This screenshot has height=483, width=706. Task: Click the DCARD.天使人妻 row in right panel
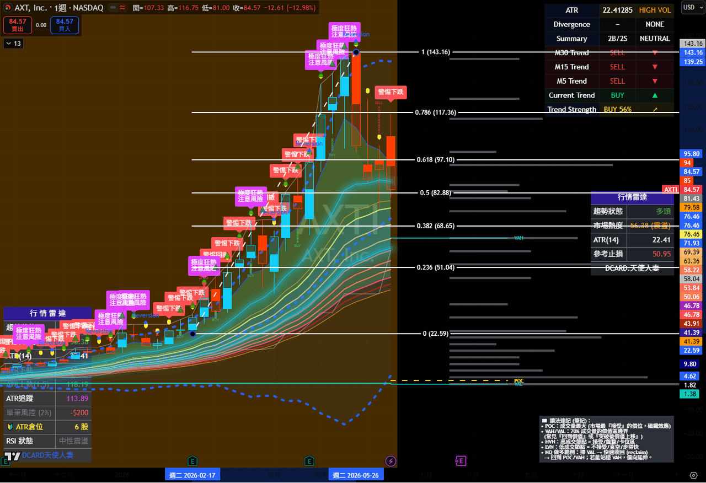coord(632,268)
